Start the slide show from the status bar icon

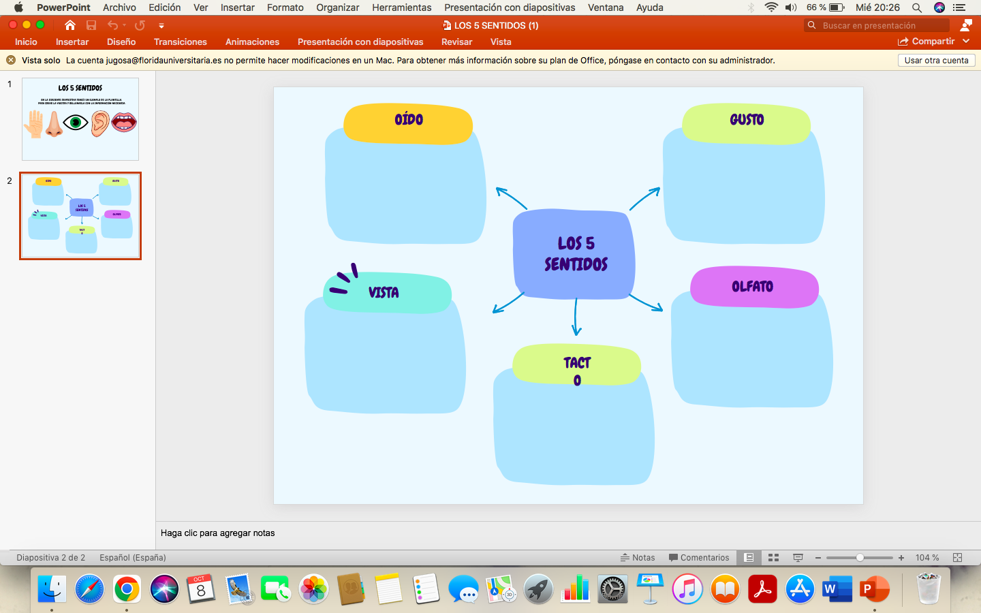click(798, 557)
